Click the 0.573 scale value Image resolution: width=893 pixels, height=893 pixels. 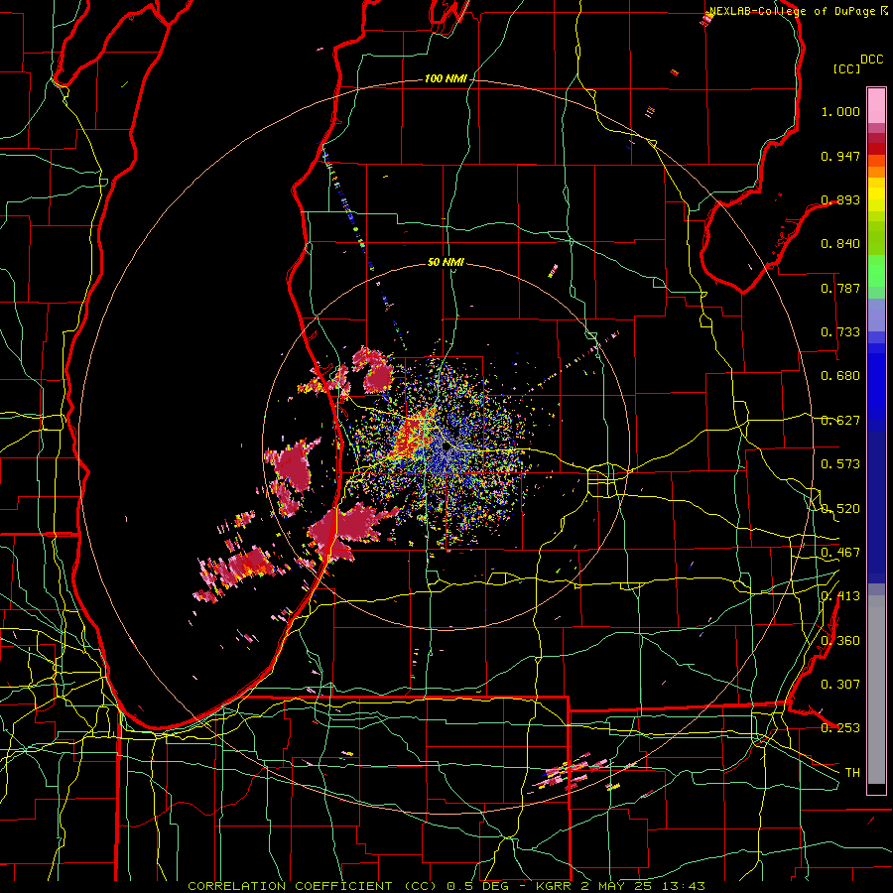coord(840,464)
